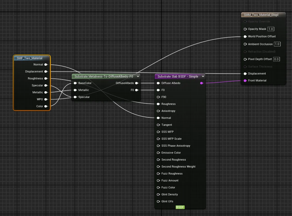Click the Emissive Color input pin

158,153
